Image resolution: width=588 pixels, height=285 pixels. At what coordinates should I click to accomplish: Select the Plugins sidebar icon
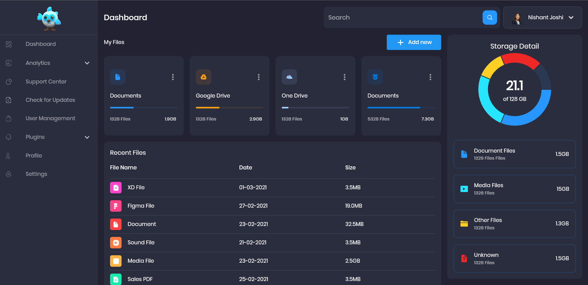point(8,137)
